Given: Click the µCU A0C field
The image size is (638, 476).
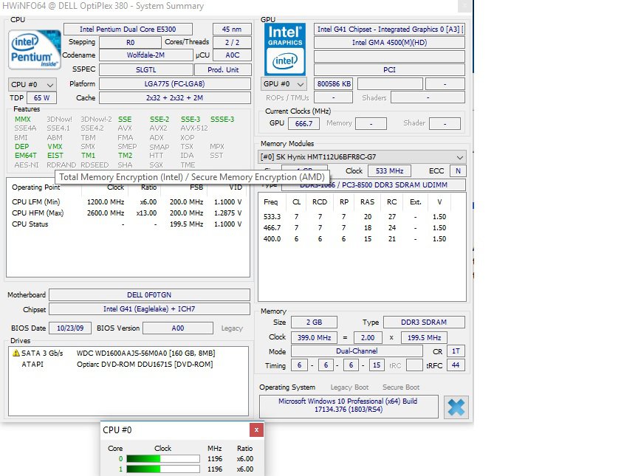Looking at the screenshot, I should [x=232, y=55].
